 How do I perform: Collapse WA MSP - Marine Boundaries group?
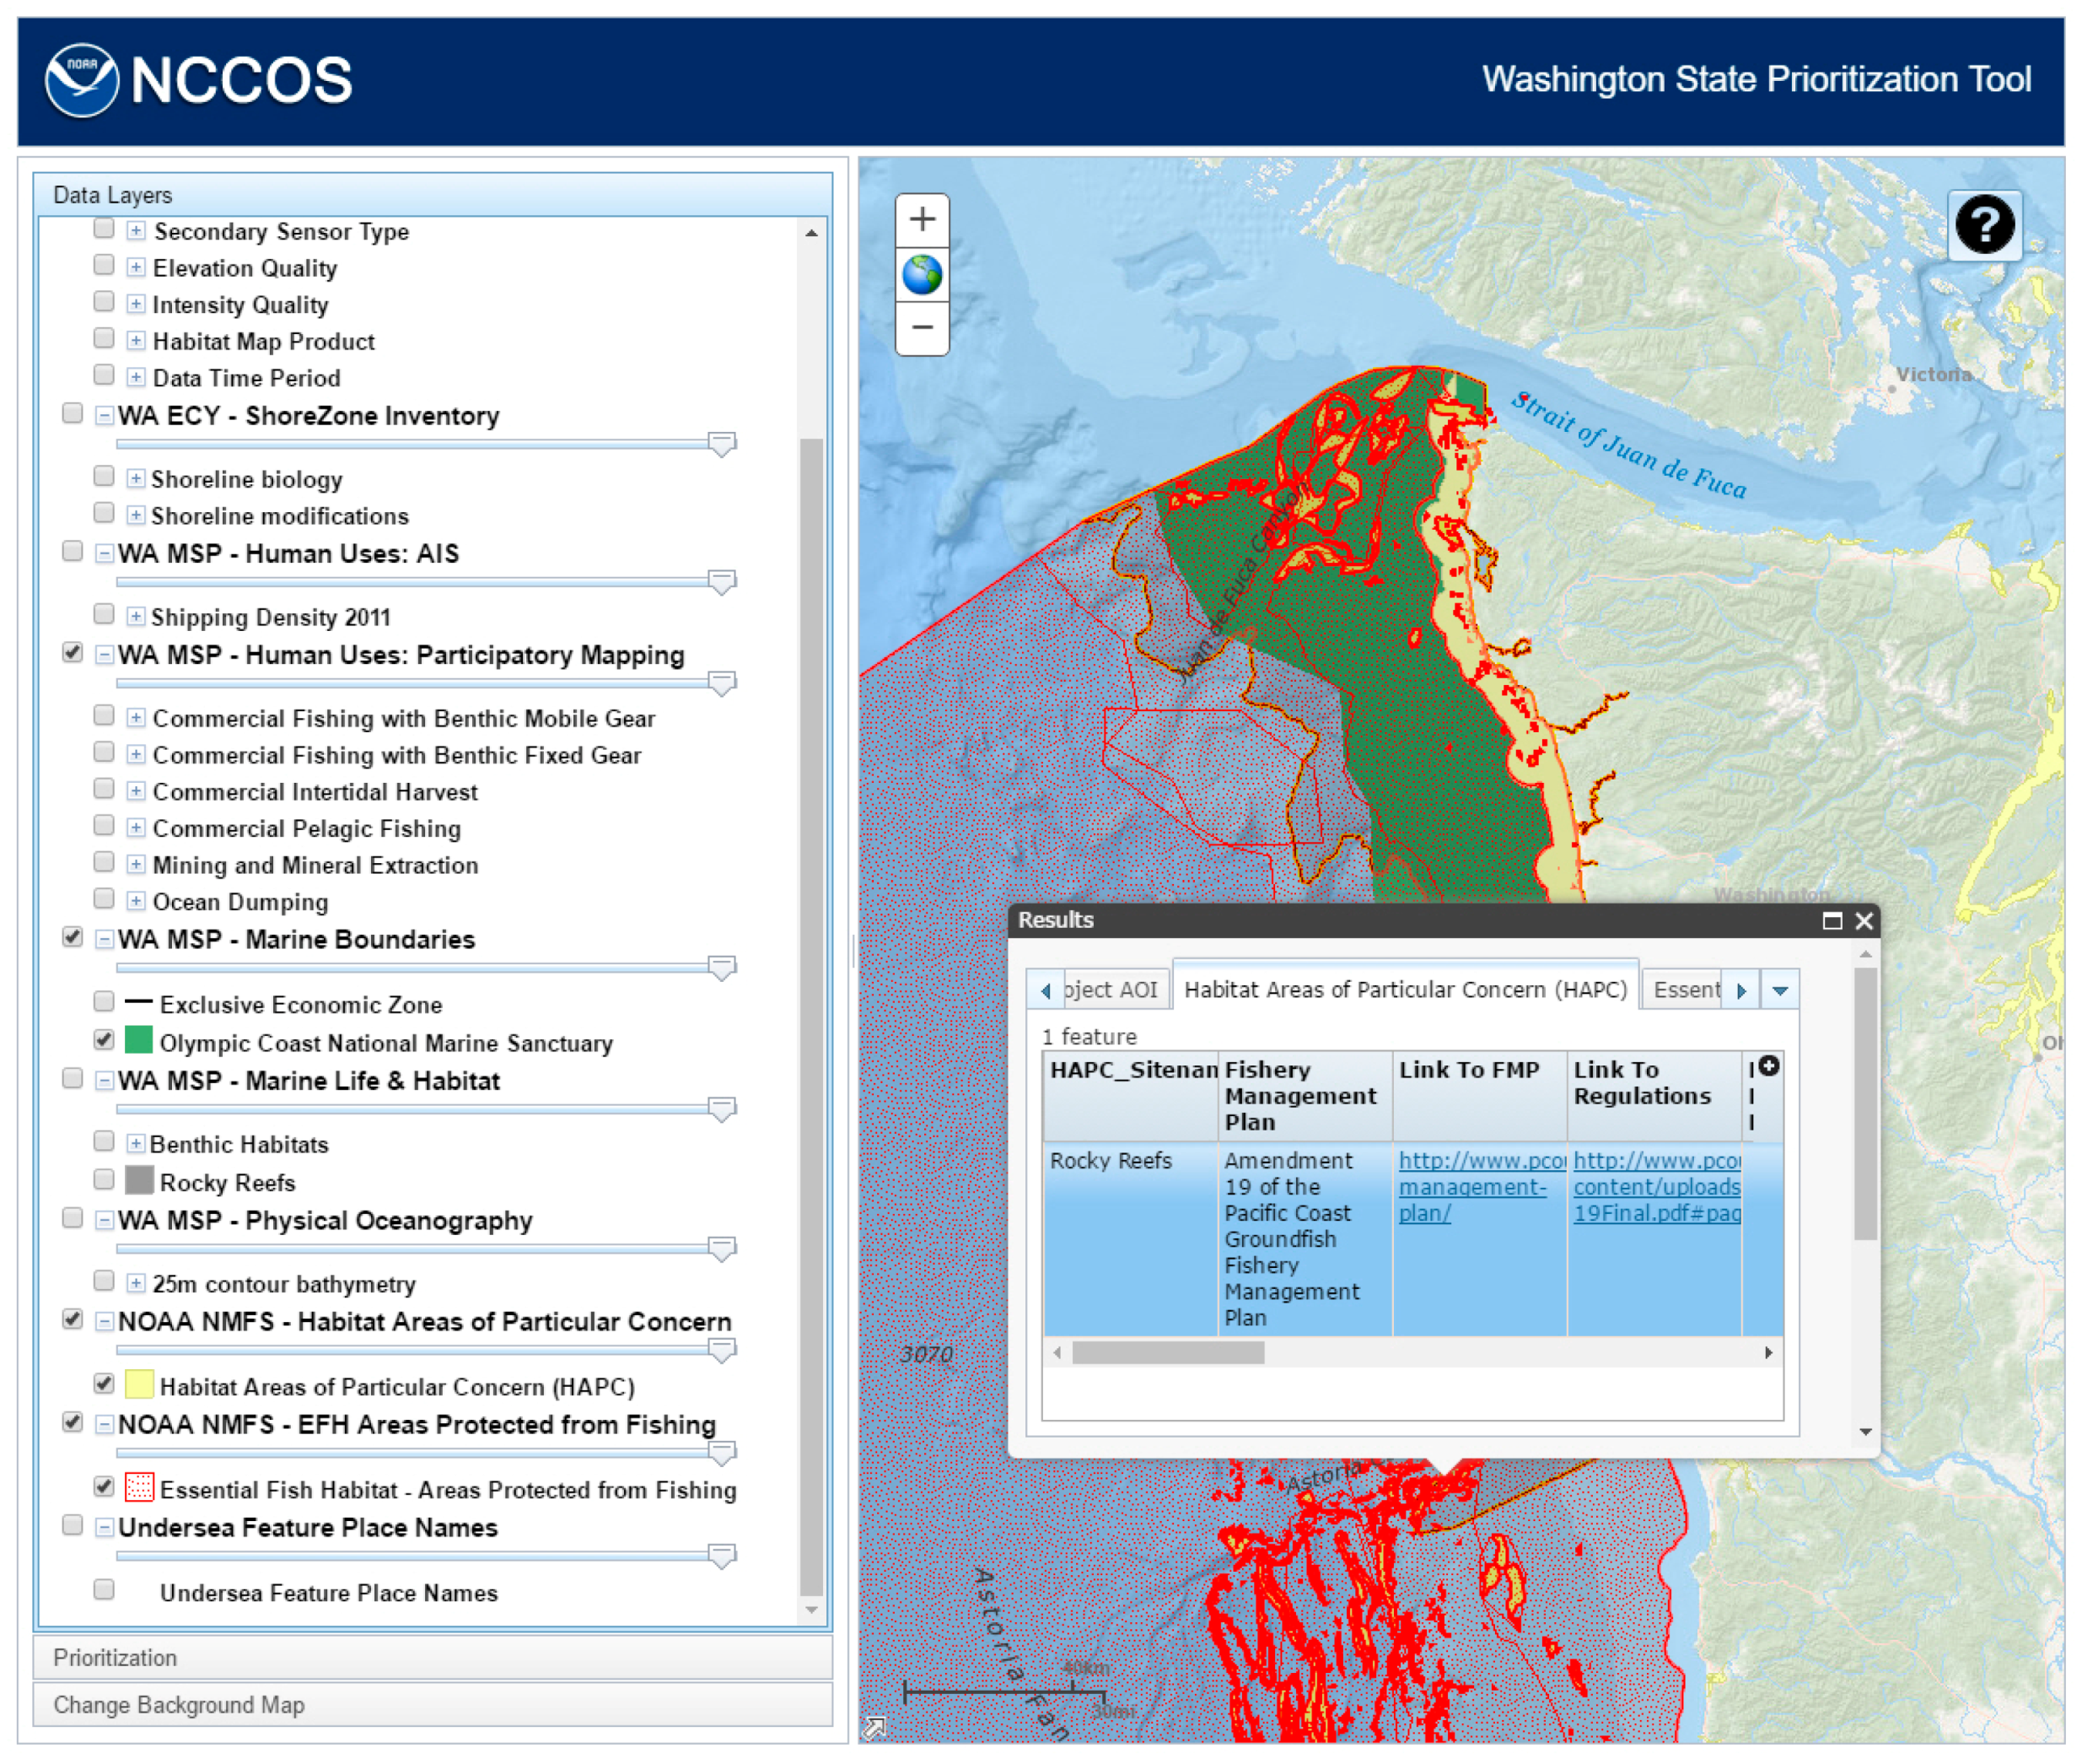pos(104,939)
